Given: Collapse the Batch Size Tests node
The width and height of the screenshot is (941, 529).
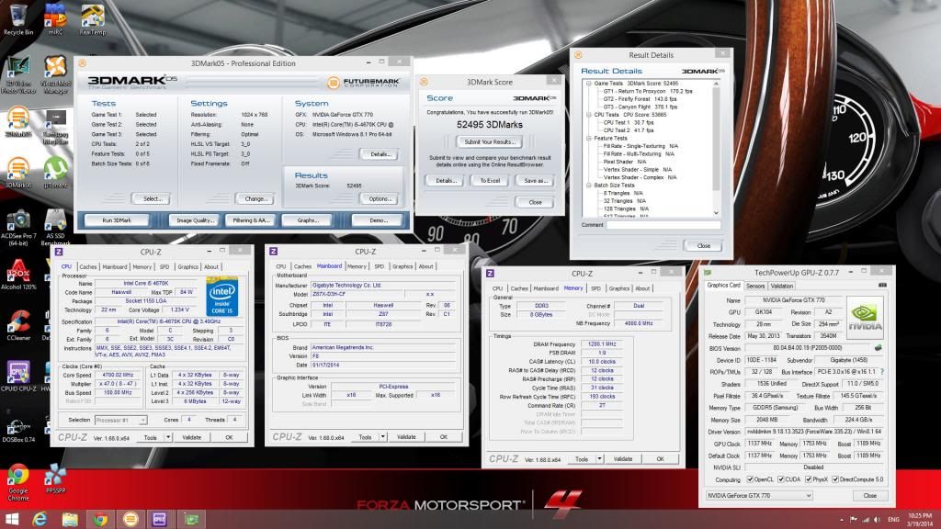Looking at the screenshot, I should coord(589,186).
